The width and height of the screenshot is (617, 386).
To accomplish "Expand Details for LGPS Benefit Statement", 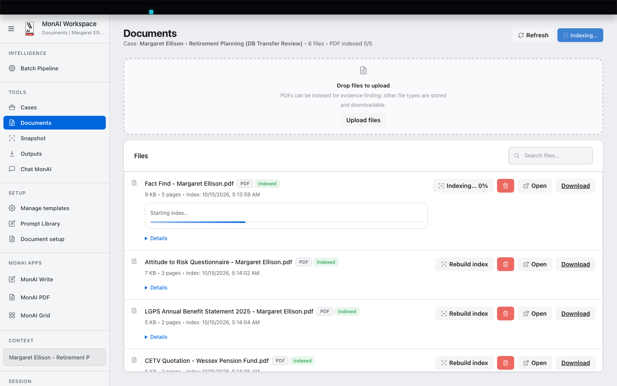I will click(156, 337).
